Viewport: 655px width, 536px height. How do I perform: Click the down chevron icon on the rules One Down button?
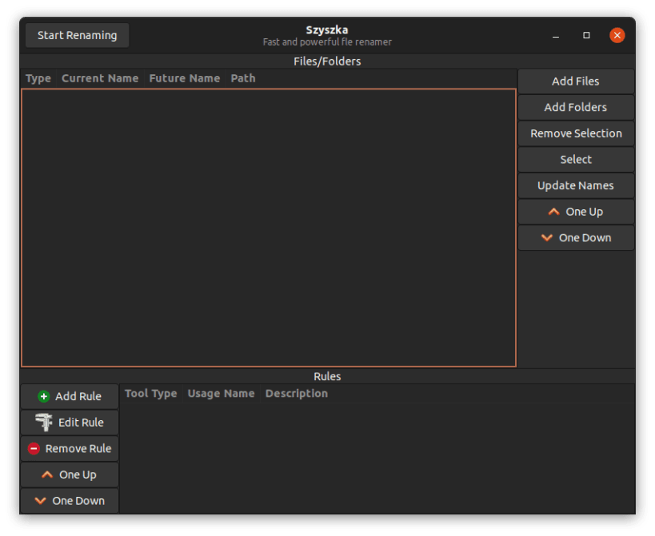coord(42,500)
